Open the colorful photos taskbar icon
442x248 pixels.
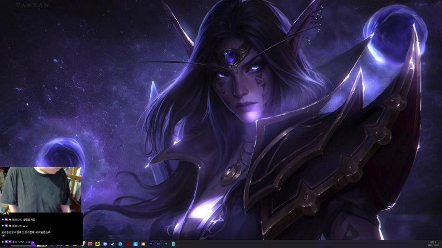(x=143, y=244)
